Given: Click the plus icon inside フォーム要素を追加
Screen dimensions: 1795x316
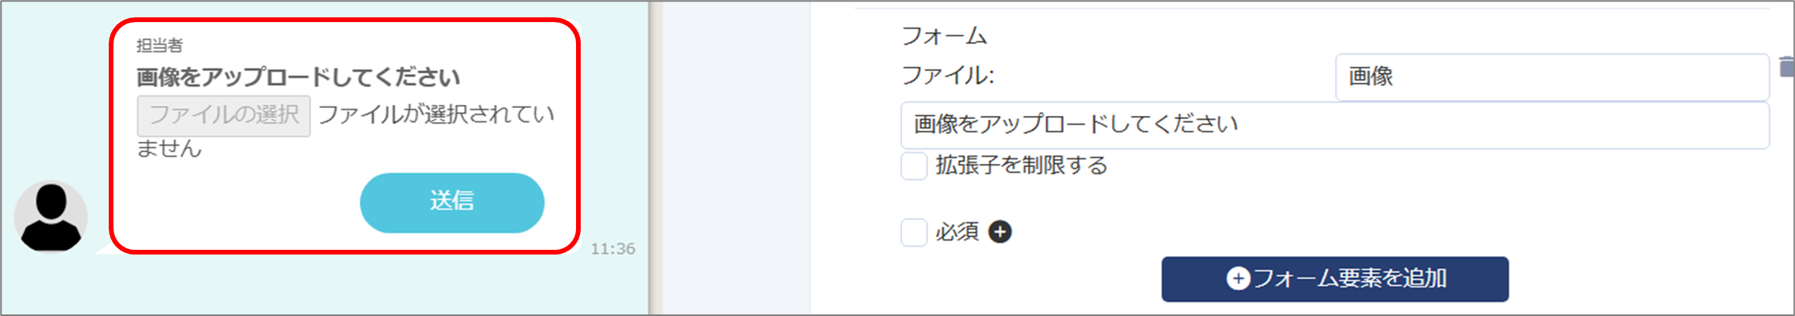Looking at the screenshot, I should 1238,278.
